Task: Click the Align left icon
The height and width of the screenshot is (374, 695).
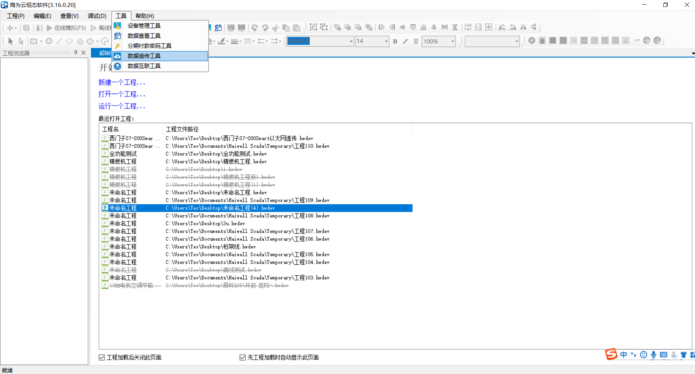Action: pyautogui.click(x=381, y=27)
